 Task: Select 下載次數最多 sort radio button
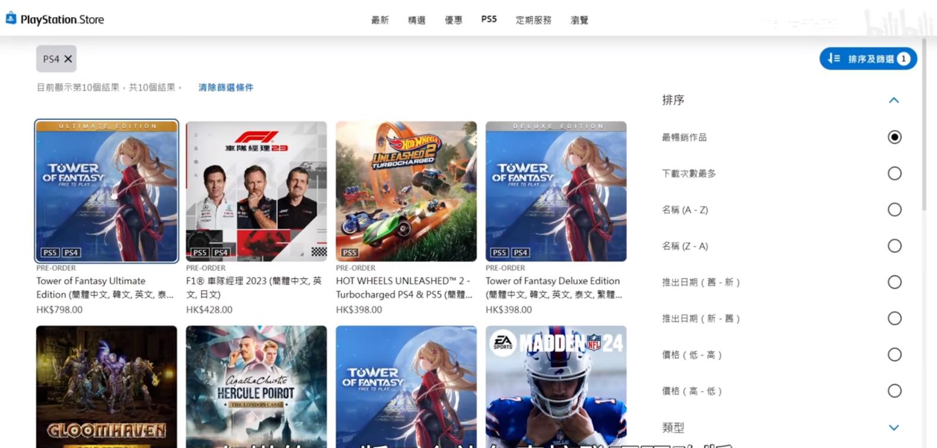[894, 173]
